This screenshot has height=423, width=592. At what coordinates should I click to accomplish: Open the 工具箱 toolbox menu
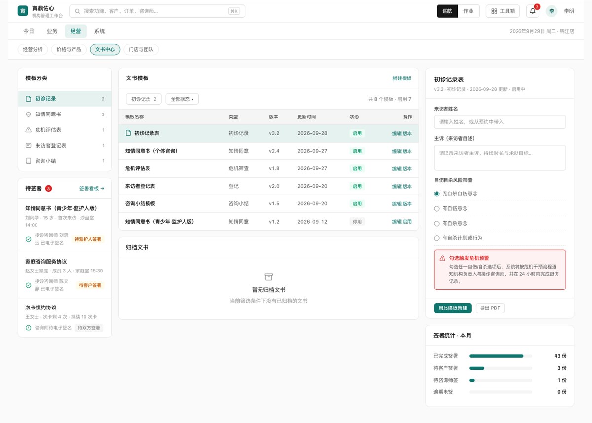pos(503,11)
